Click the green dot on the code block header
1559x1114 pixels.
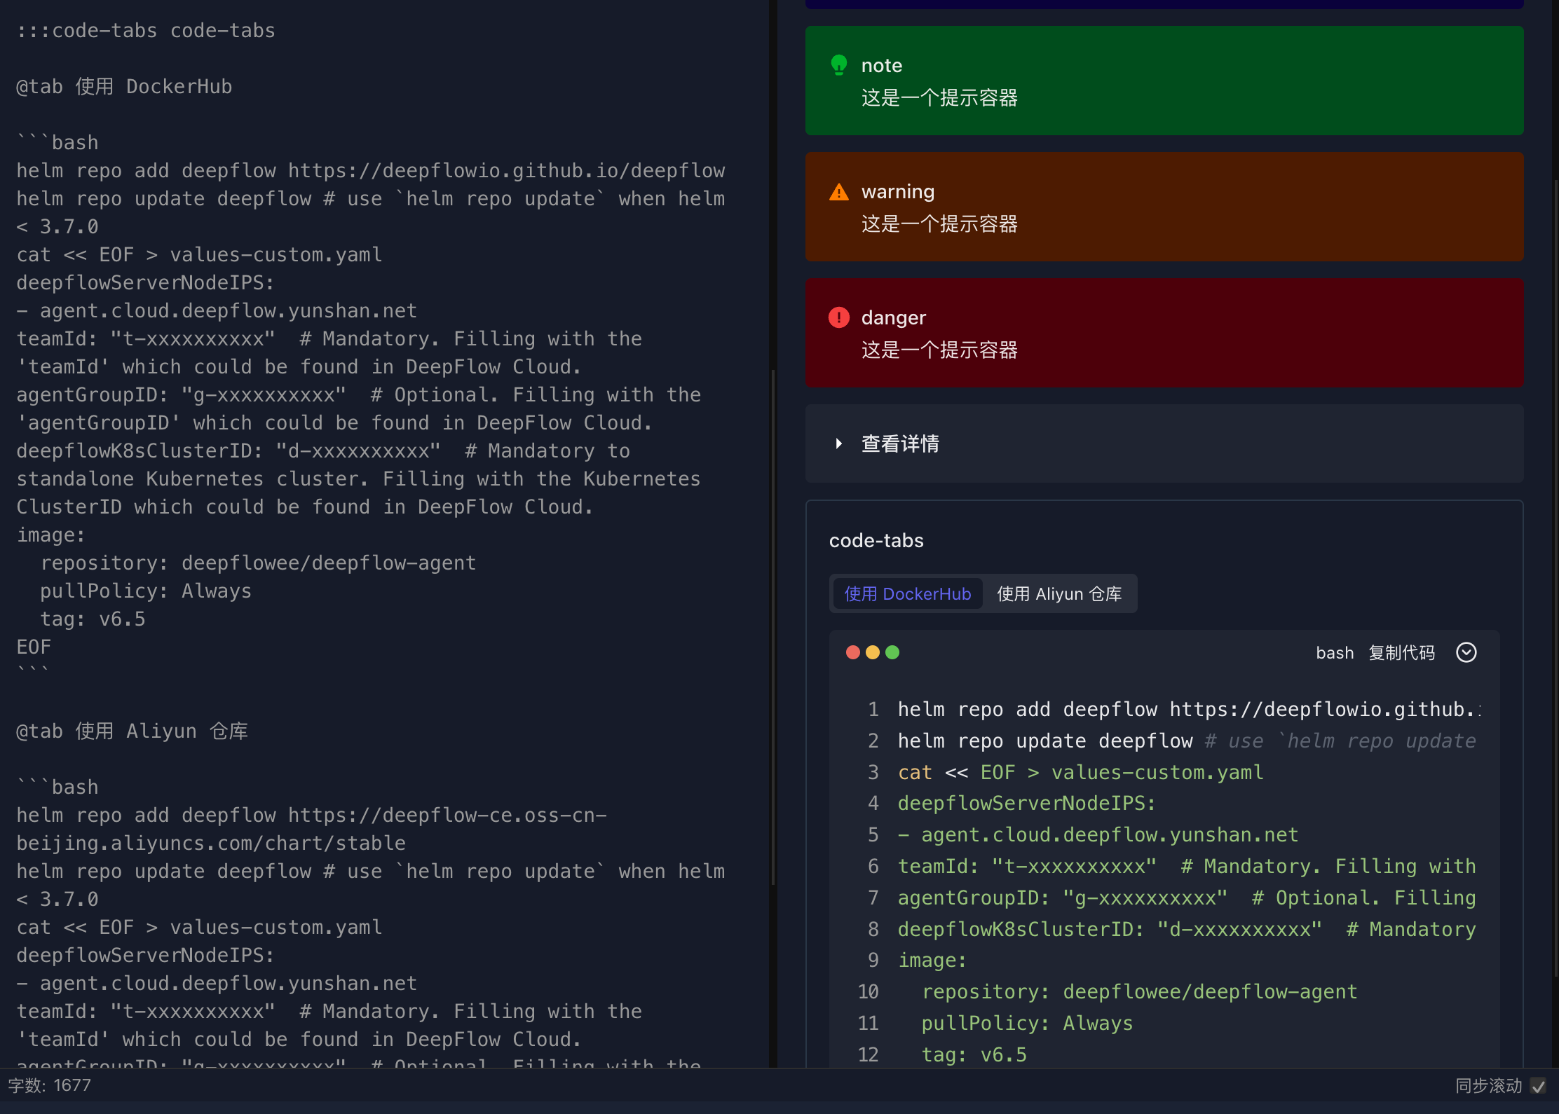pyautogui.click(x=893, y=652)
